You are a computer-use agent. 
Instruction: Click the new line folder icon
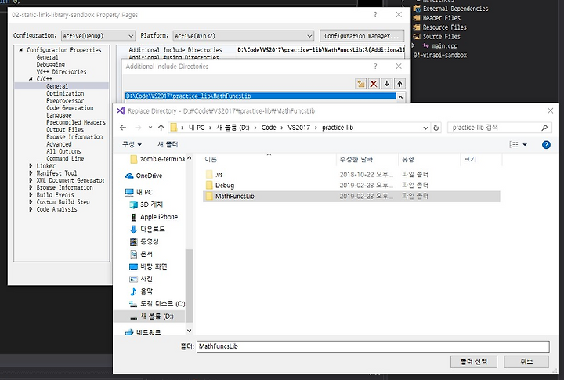(x=360, y=84)
